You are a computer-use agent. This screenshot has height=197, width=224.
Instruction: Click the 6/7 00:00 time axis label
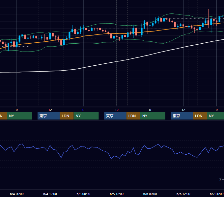(x=216, y=194)
